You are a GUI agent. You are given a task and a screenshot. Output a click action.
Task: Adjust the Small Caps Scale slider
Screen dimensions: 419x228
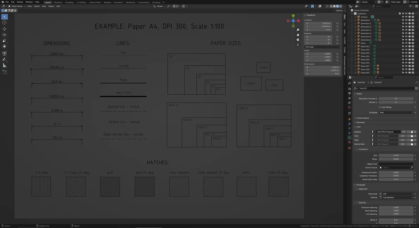[396, 179]
